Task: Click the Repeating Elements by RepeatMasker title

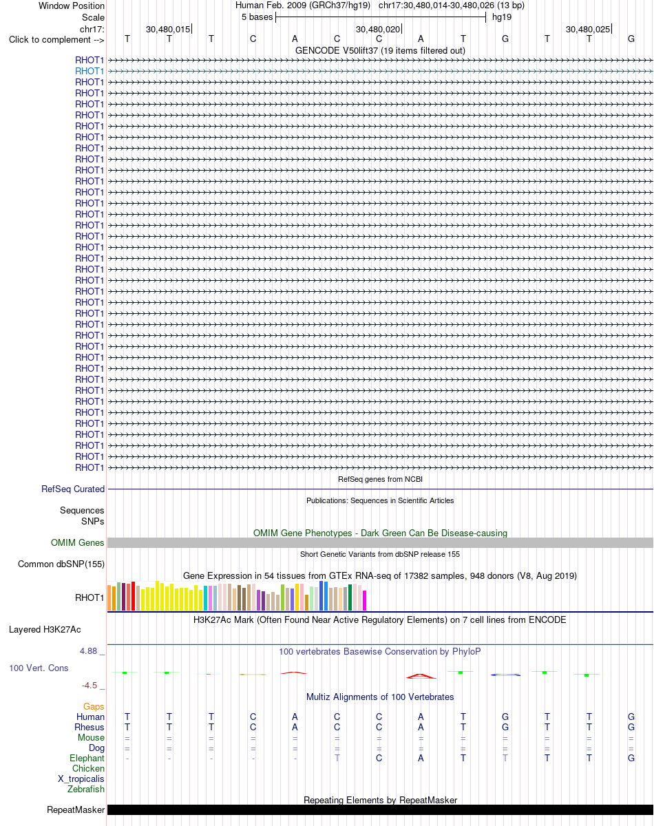Action: 380,800
